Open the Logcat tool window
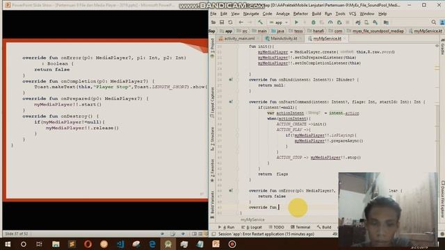 (x=252, y=227)
